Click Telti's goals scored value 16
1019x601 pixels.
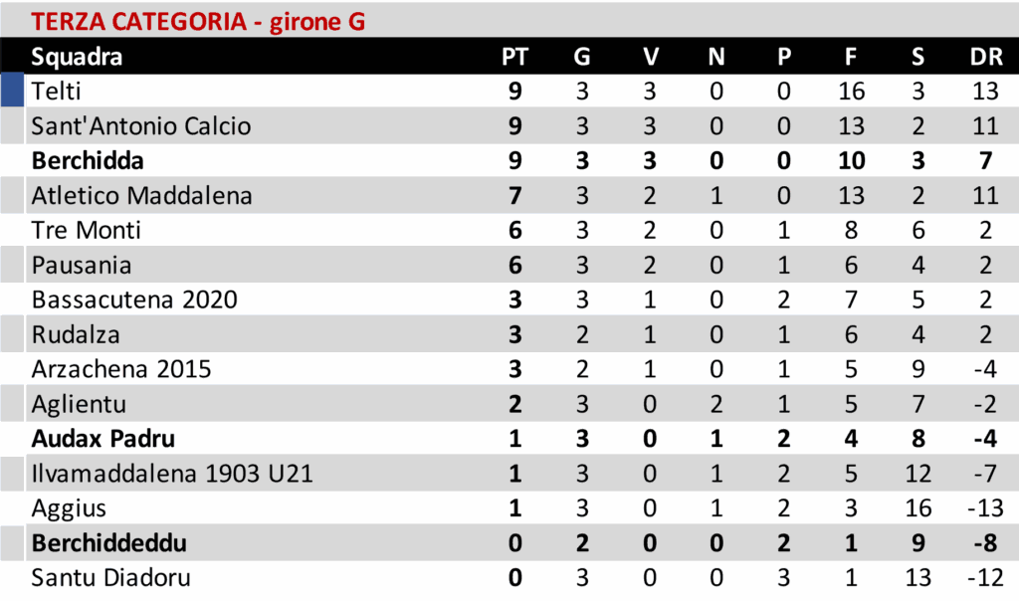pyautogui.click(x=851, y=92)
